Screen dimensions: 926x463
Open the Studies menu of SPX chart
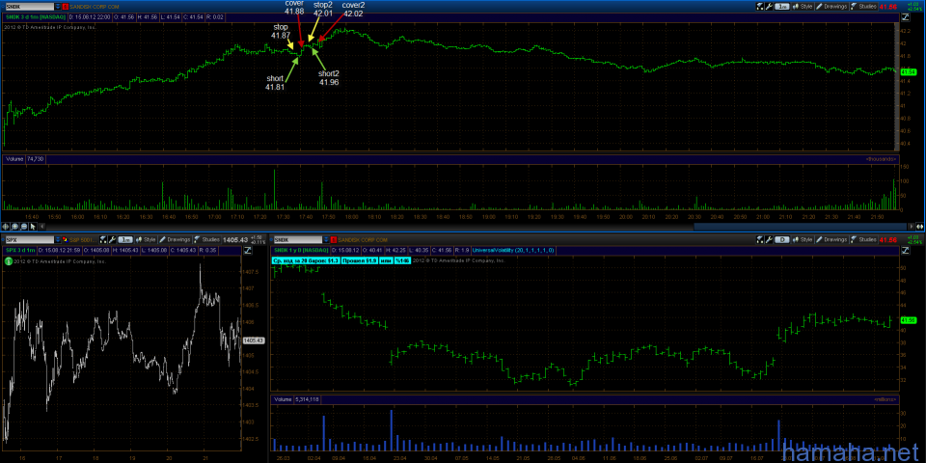point(206,240)
